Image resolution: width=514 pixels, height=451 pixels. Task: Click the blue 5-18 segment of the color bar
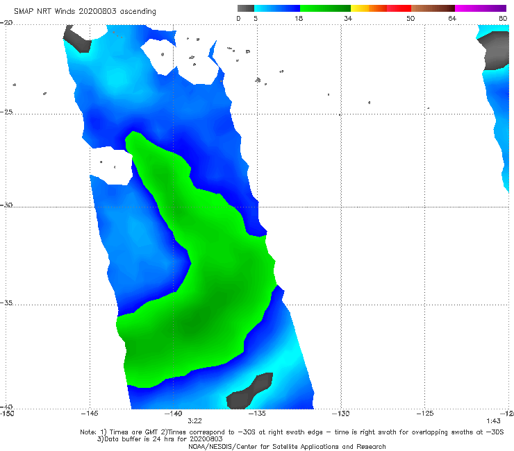click(x=277, y=8)
